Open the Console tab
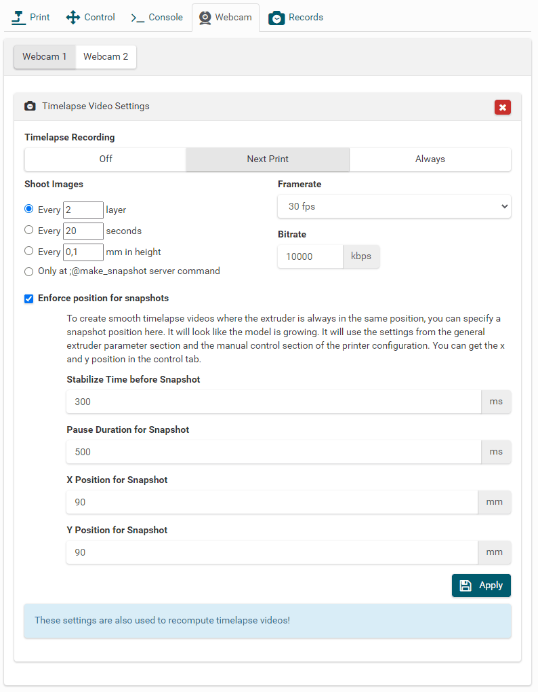The width and height of the screenshot is (538, 692). point(157,17)
